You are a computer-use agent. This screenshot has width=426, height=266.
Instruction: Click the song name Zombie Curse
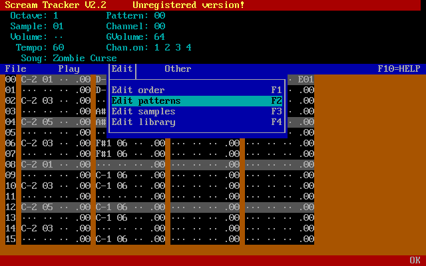(x=85, y=58)
